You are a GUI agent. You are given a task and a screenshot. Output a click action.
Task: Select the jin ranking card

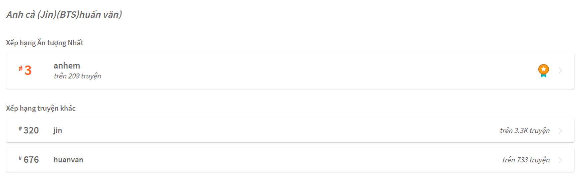290,130
